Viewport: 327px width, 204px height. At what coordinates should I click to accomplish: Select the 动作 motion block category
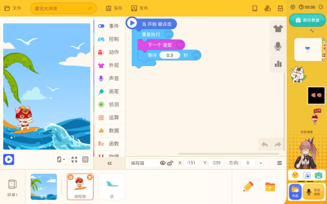pyautogui.click(x=110, y=52)
